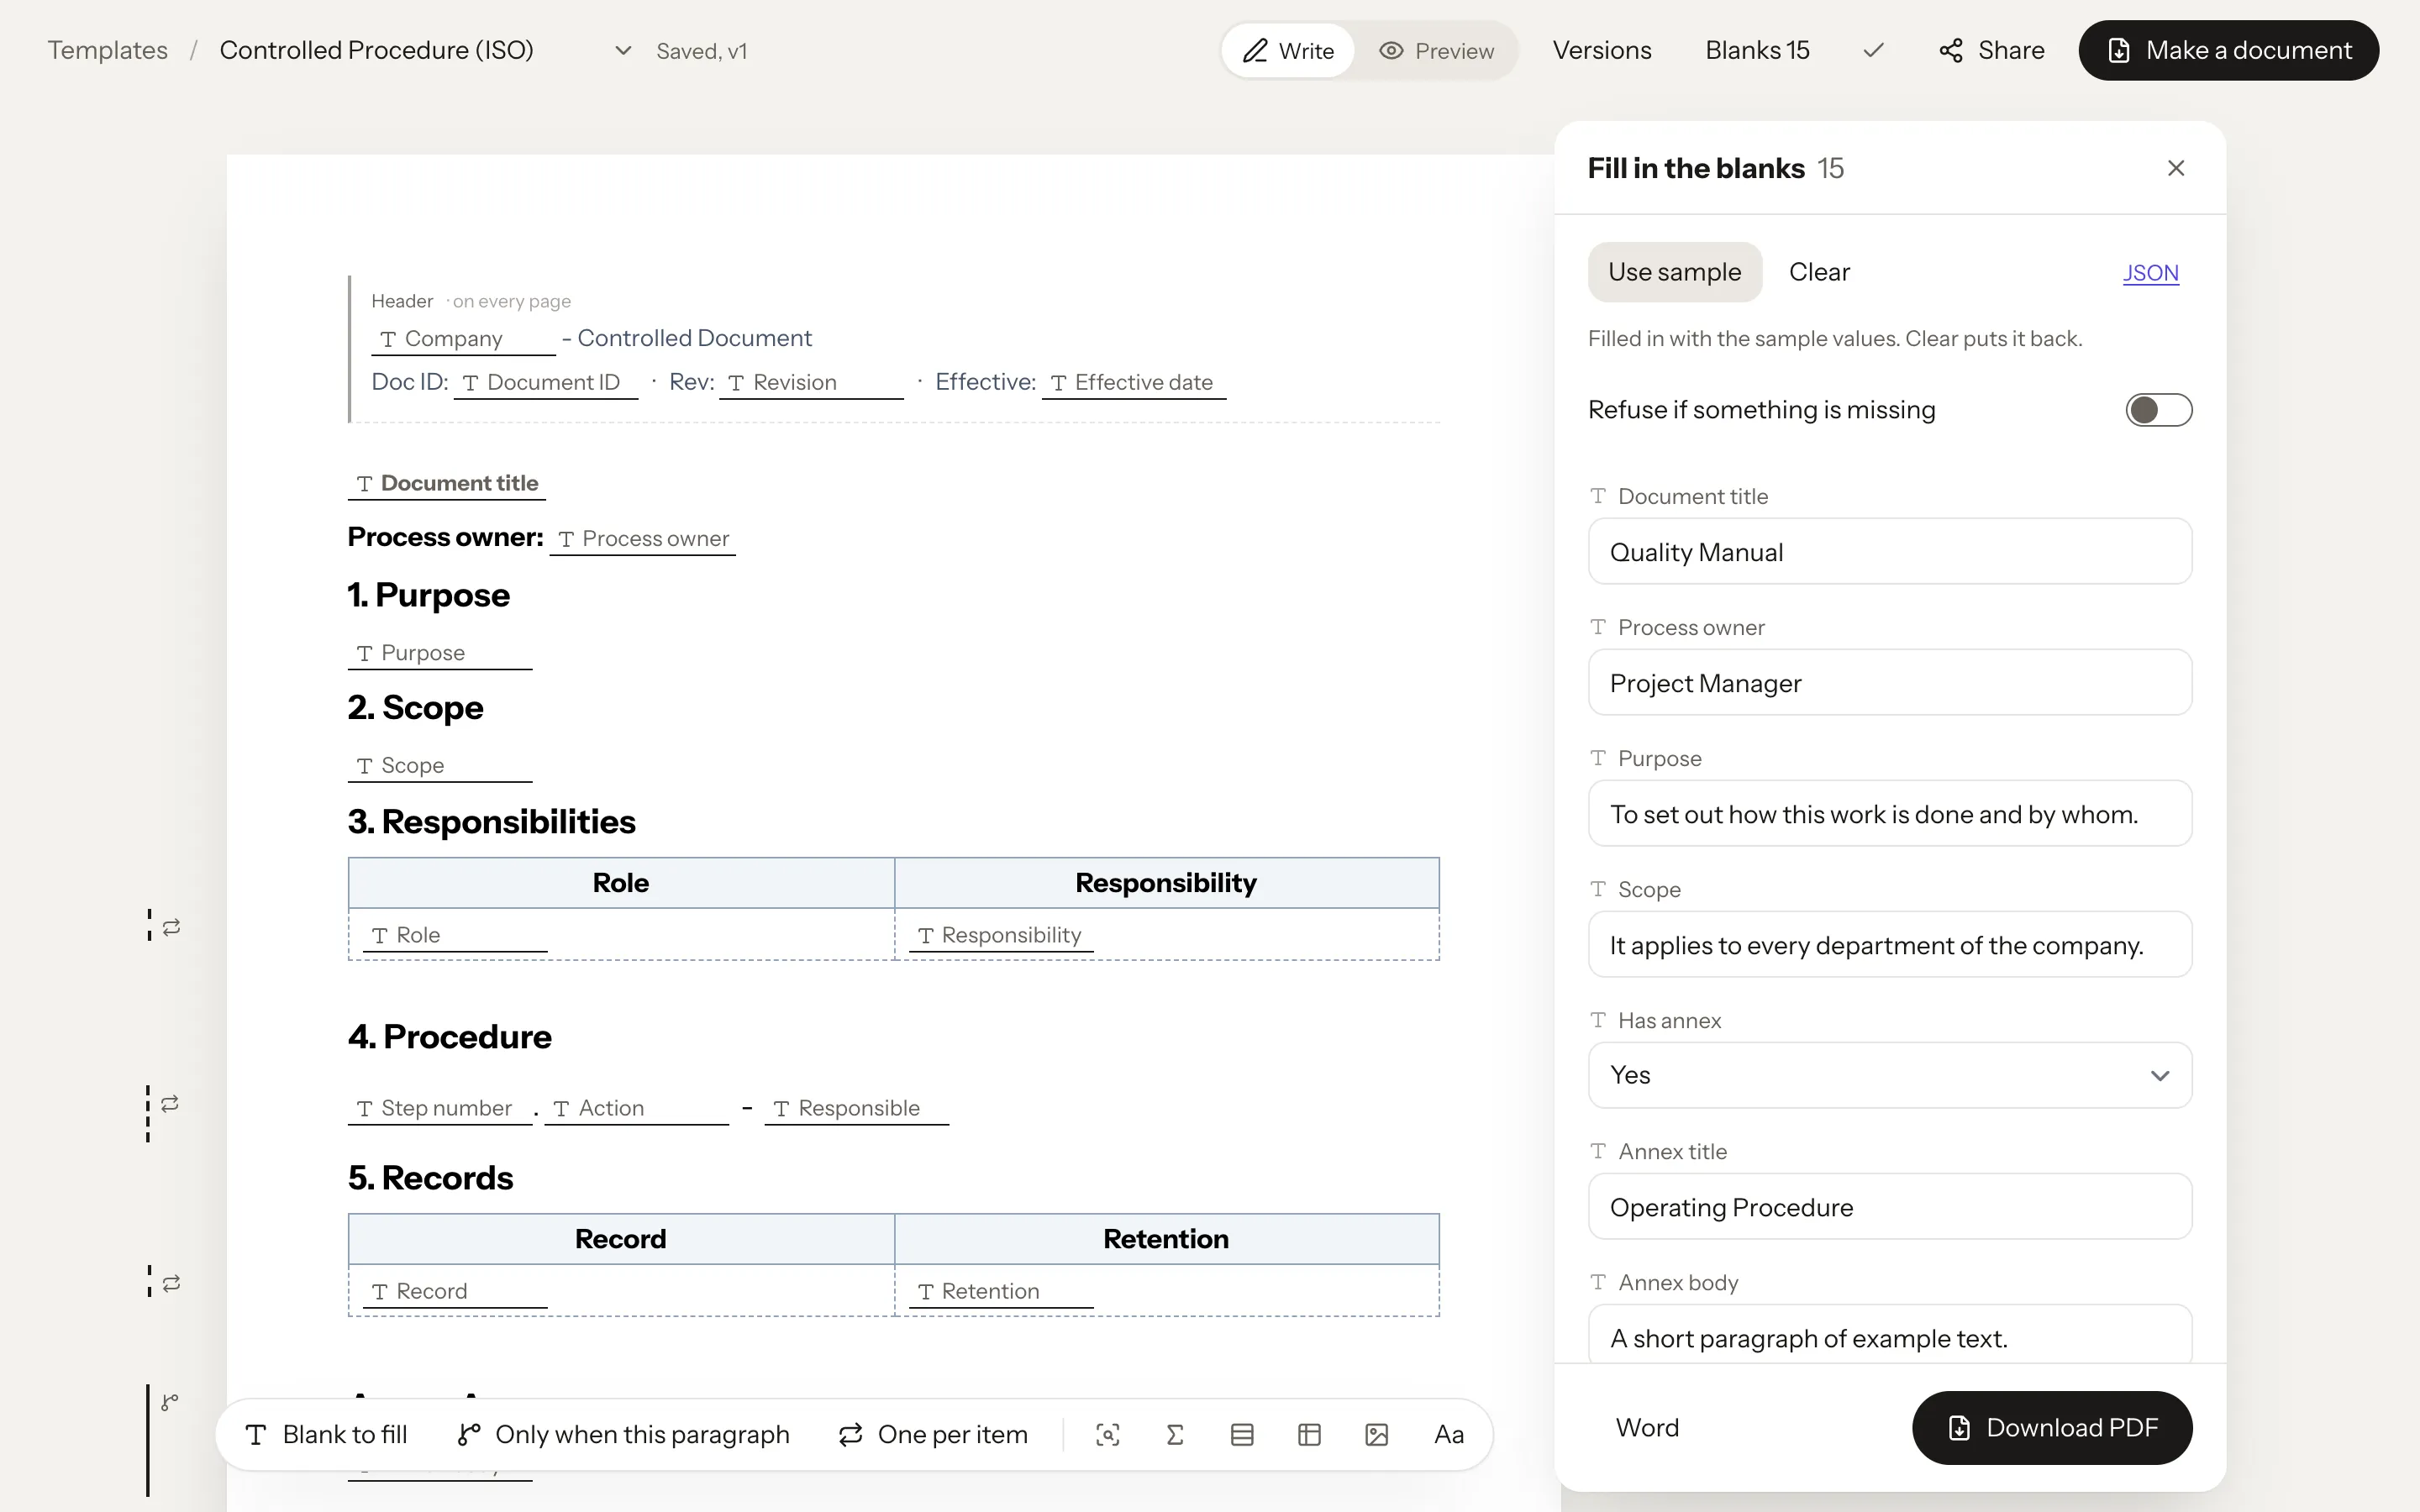Insert a table from the bottom toolbar

[1309, 1434]
